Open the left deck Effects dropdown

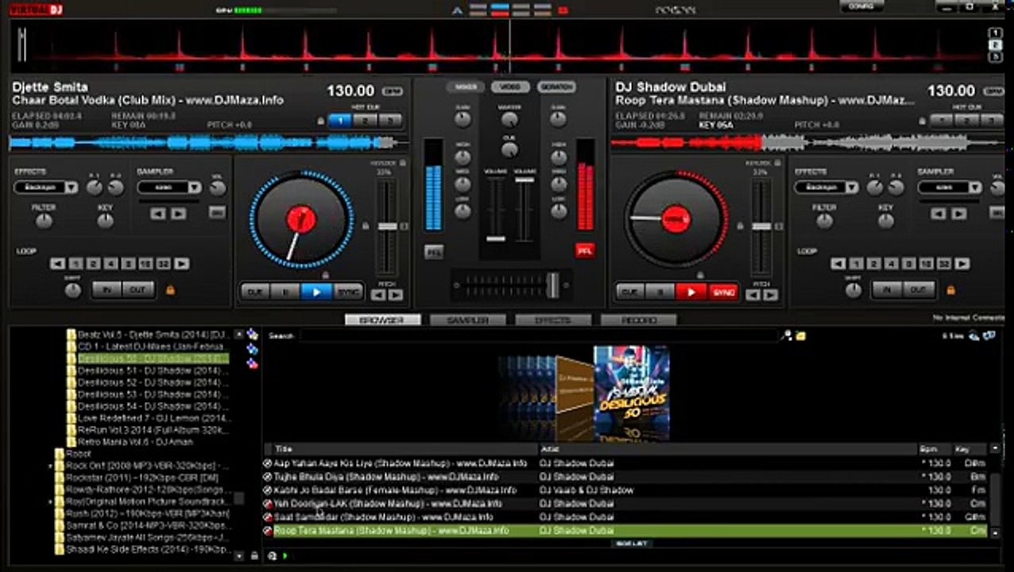[x=46, y=187]
